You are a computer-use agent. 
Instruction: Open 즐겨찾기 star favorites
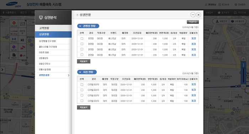point(219,12)
